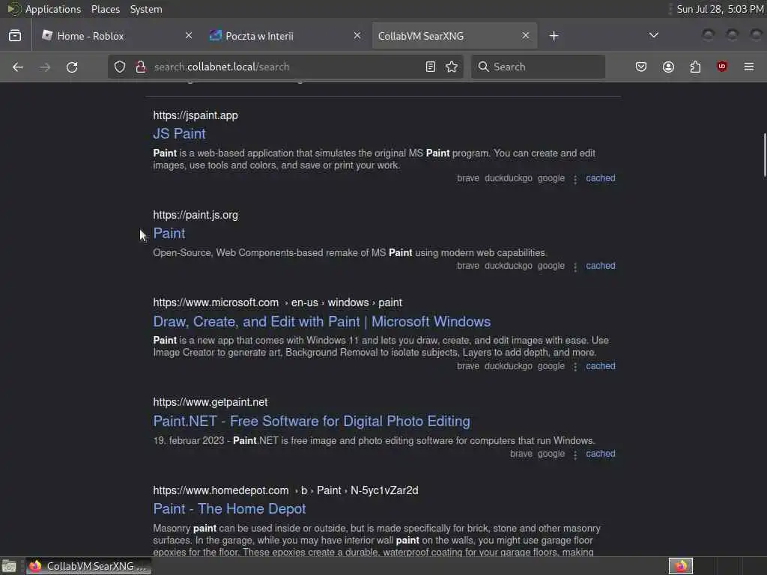Open the uBlock Origin extension
Screen dimensions: 767x575
[x=722, y=67]
